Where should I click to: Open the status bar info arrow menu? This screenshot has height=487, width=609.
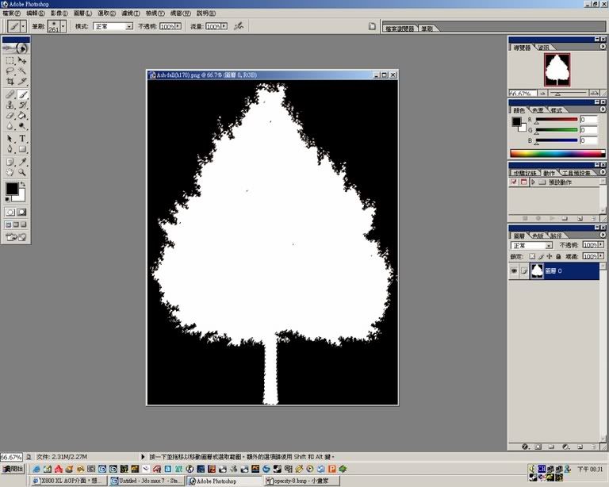click(x=143, y=457)
